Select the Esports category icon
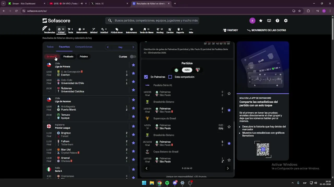334x187 pixels. click(180, 31)
